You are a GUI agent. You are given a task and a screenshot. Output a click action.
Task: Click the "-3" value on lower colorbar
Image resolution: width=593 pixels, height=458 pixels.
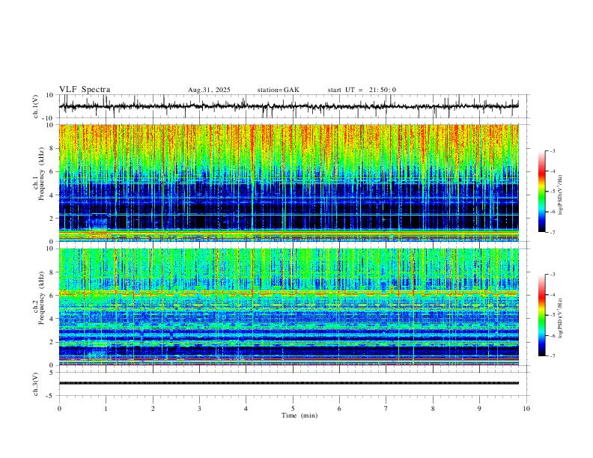pos(552,275)
